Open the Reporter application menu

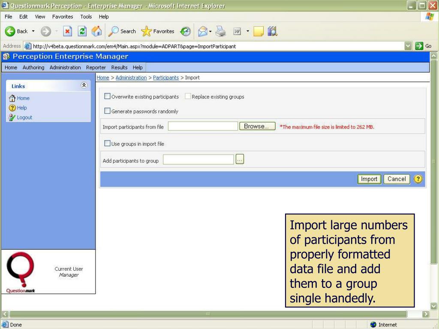[96, 67]
